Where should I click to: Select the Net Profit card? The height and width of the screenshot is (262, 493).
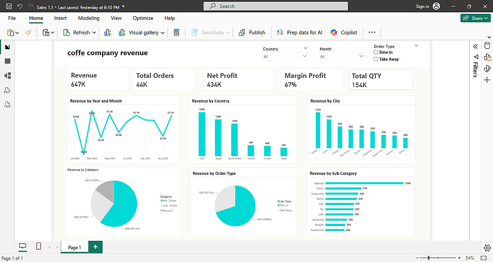click(x=239, y=80)
